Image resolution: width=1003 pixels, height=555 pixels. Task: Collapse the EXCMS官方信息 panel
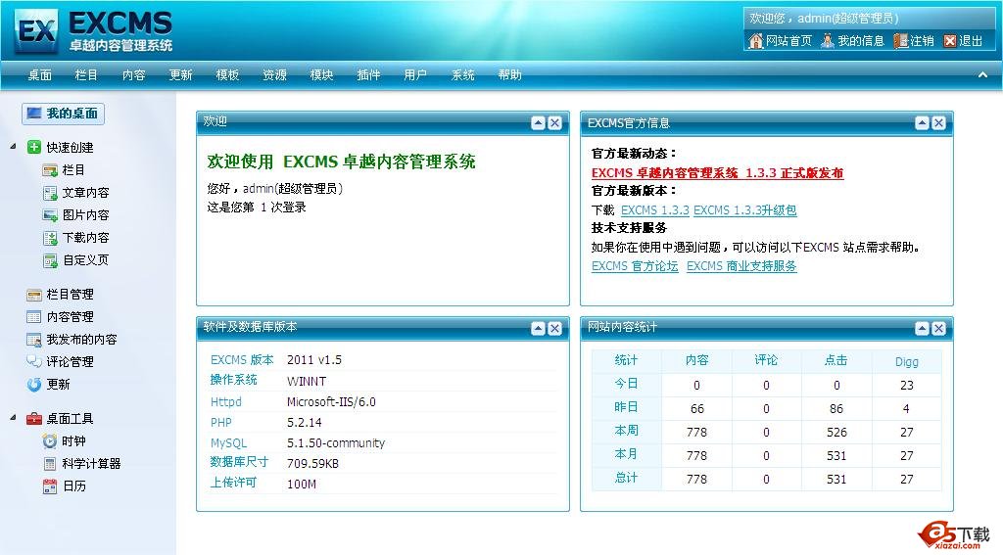(x=922, y=122)
